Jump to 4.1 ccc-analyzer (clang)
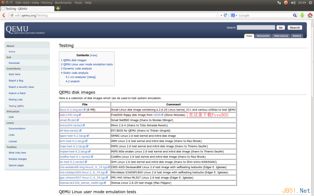The height and width of the screenshot is (196, 314). click(x=80, y=77)
